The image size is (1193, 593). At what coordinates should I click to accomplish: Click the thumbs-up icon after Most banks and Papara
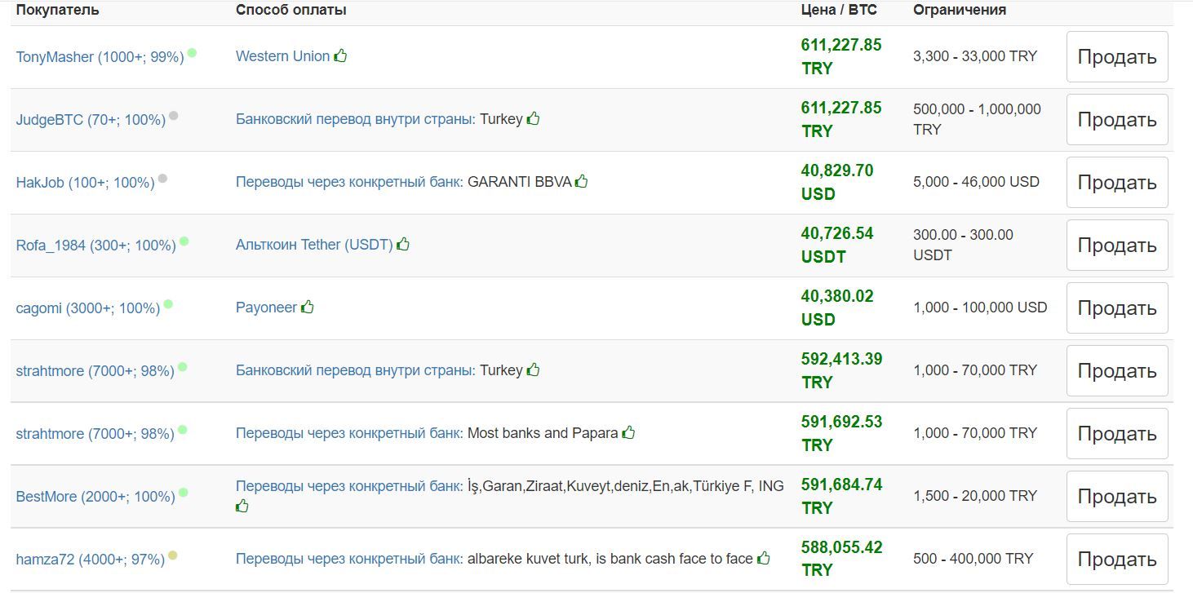tap(628, 432)
